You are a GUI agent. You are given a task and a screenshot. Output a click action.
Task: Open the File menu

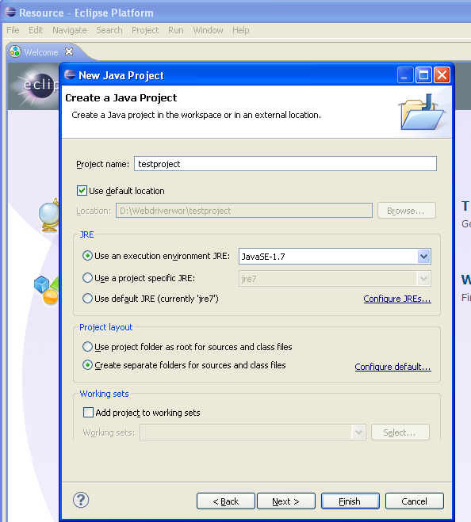pyautogui.click(x=13, y=30)
